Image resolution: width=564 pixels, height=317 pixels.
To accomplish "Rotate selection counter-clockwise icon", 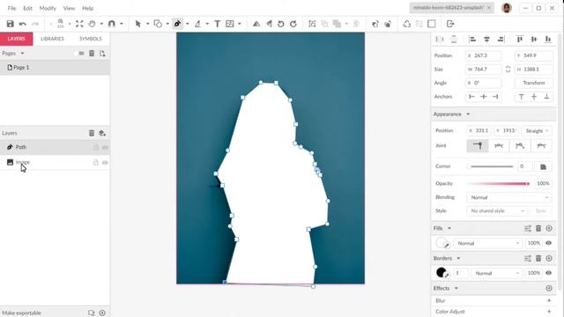I will click(281, 24).
